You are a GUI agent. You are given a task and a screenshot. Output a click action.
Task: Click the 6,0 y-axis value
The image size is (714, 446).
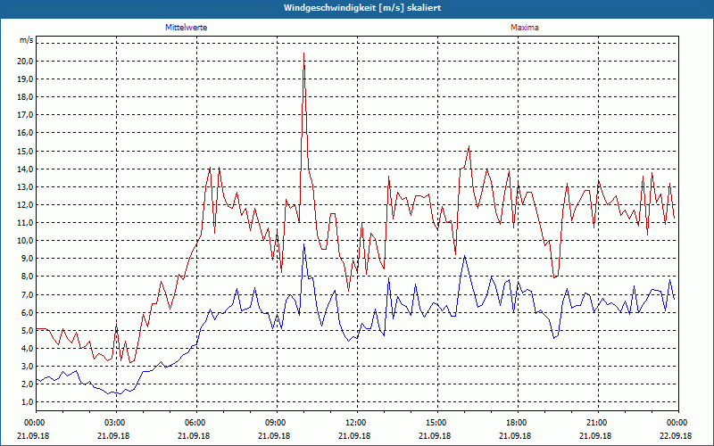click(28, 313)
